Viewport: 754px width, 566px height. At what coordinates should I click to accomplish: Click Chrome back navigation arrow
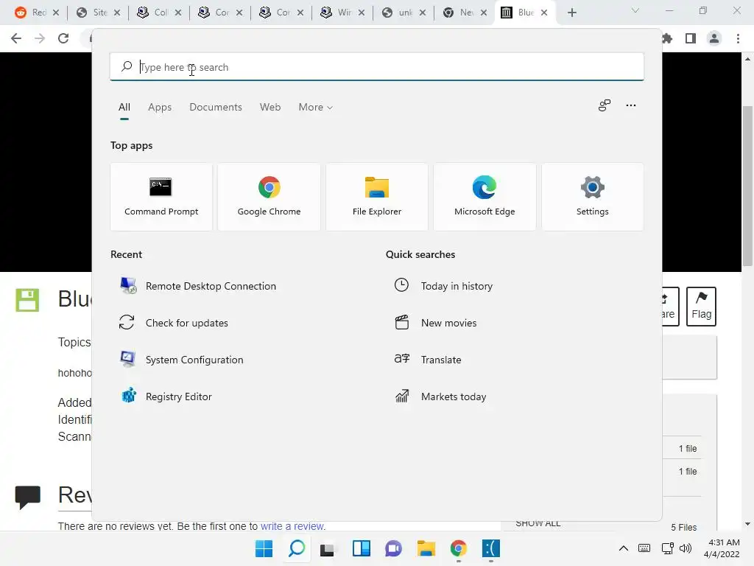pos(16,38)
